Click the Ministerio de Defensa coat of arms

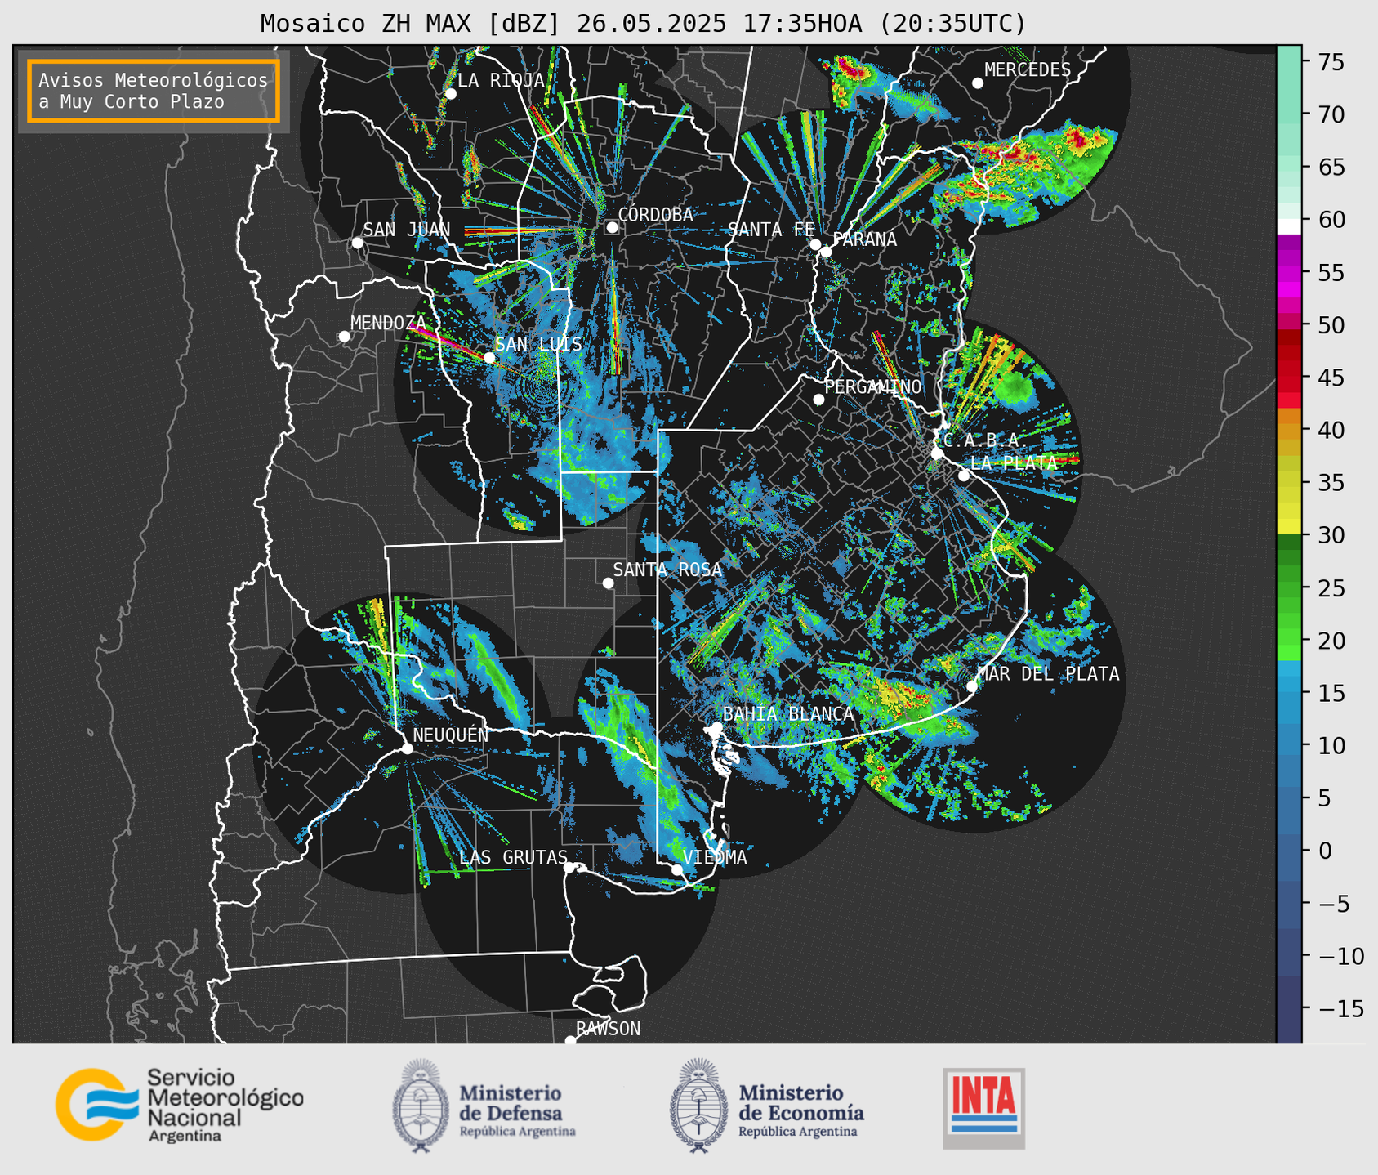click(421, 1106)
